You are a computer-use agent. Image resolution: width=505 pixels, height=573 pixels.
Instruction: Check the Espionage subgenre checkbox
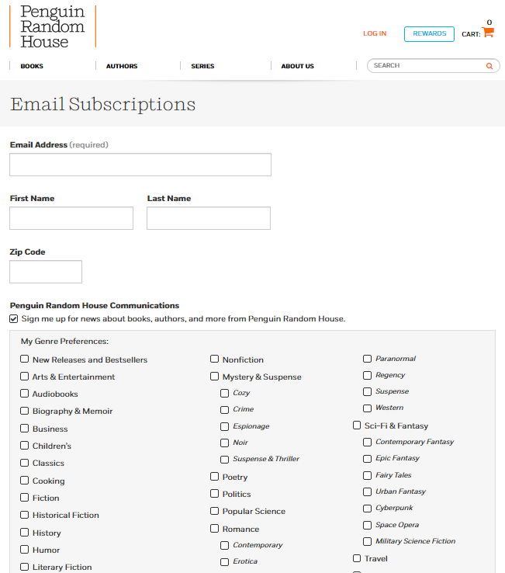pyautogui.click(x=224, y=426)
